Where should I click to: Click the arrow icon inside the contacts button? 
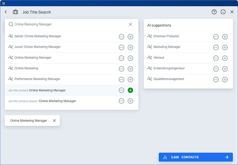click(227, 157)
